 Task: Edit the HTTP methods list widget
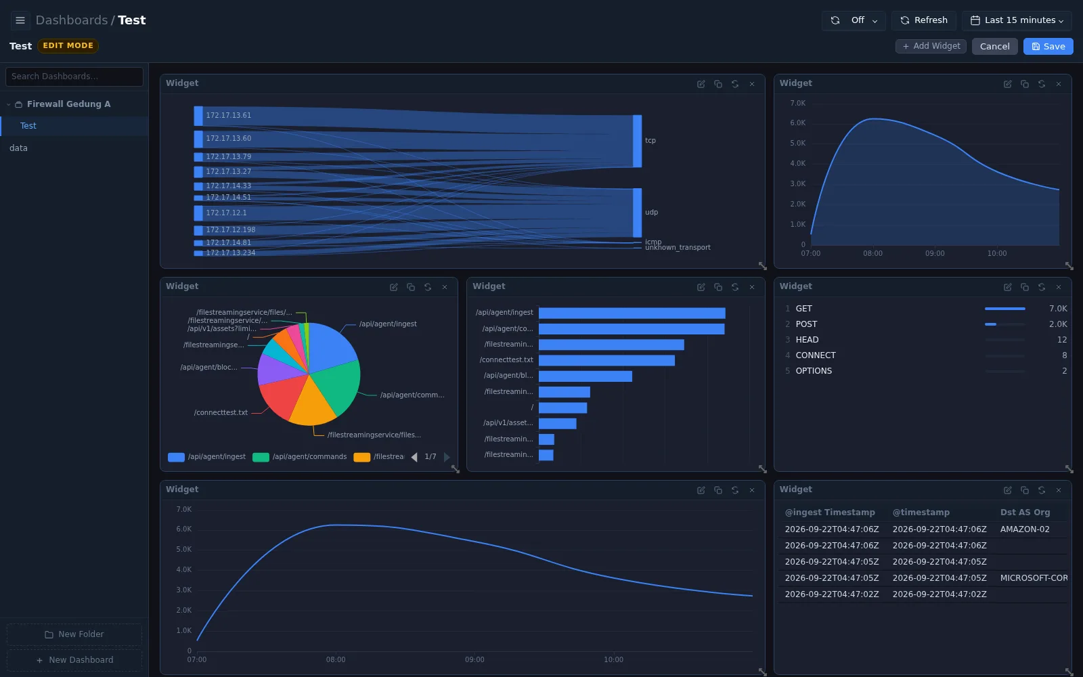(x=1008, y=287)
